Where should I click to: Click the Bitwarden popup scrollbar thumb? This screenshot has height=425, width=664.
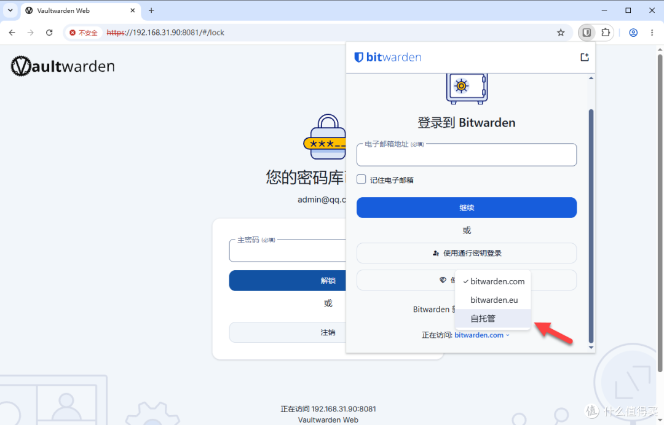click(x=591, y=226)
